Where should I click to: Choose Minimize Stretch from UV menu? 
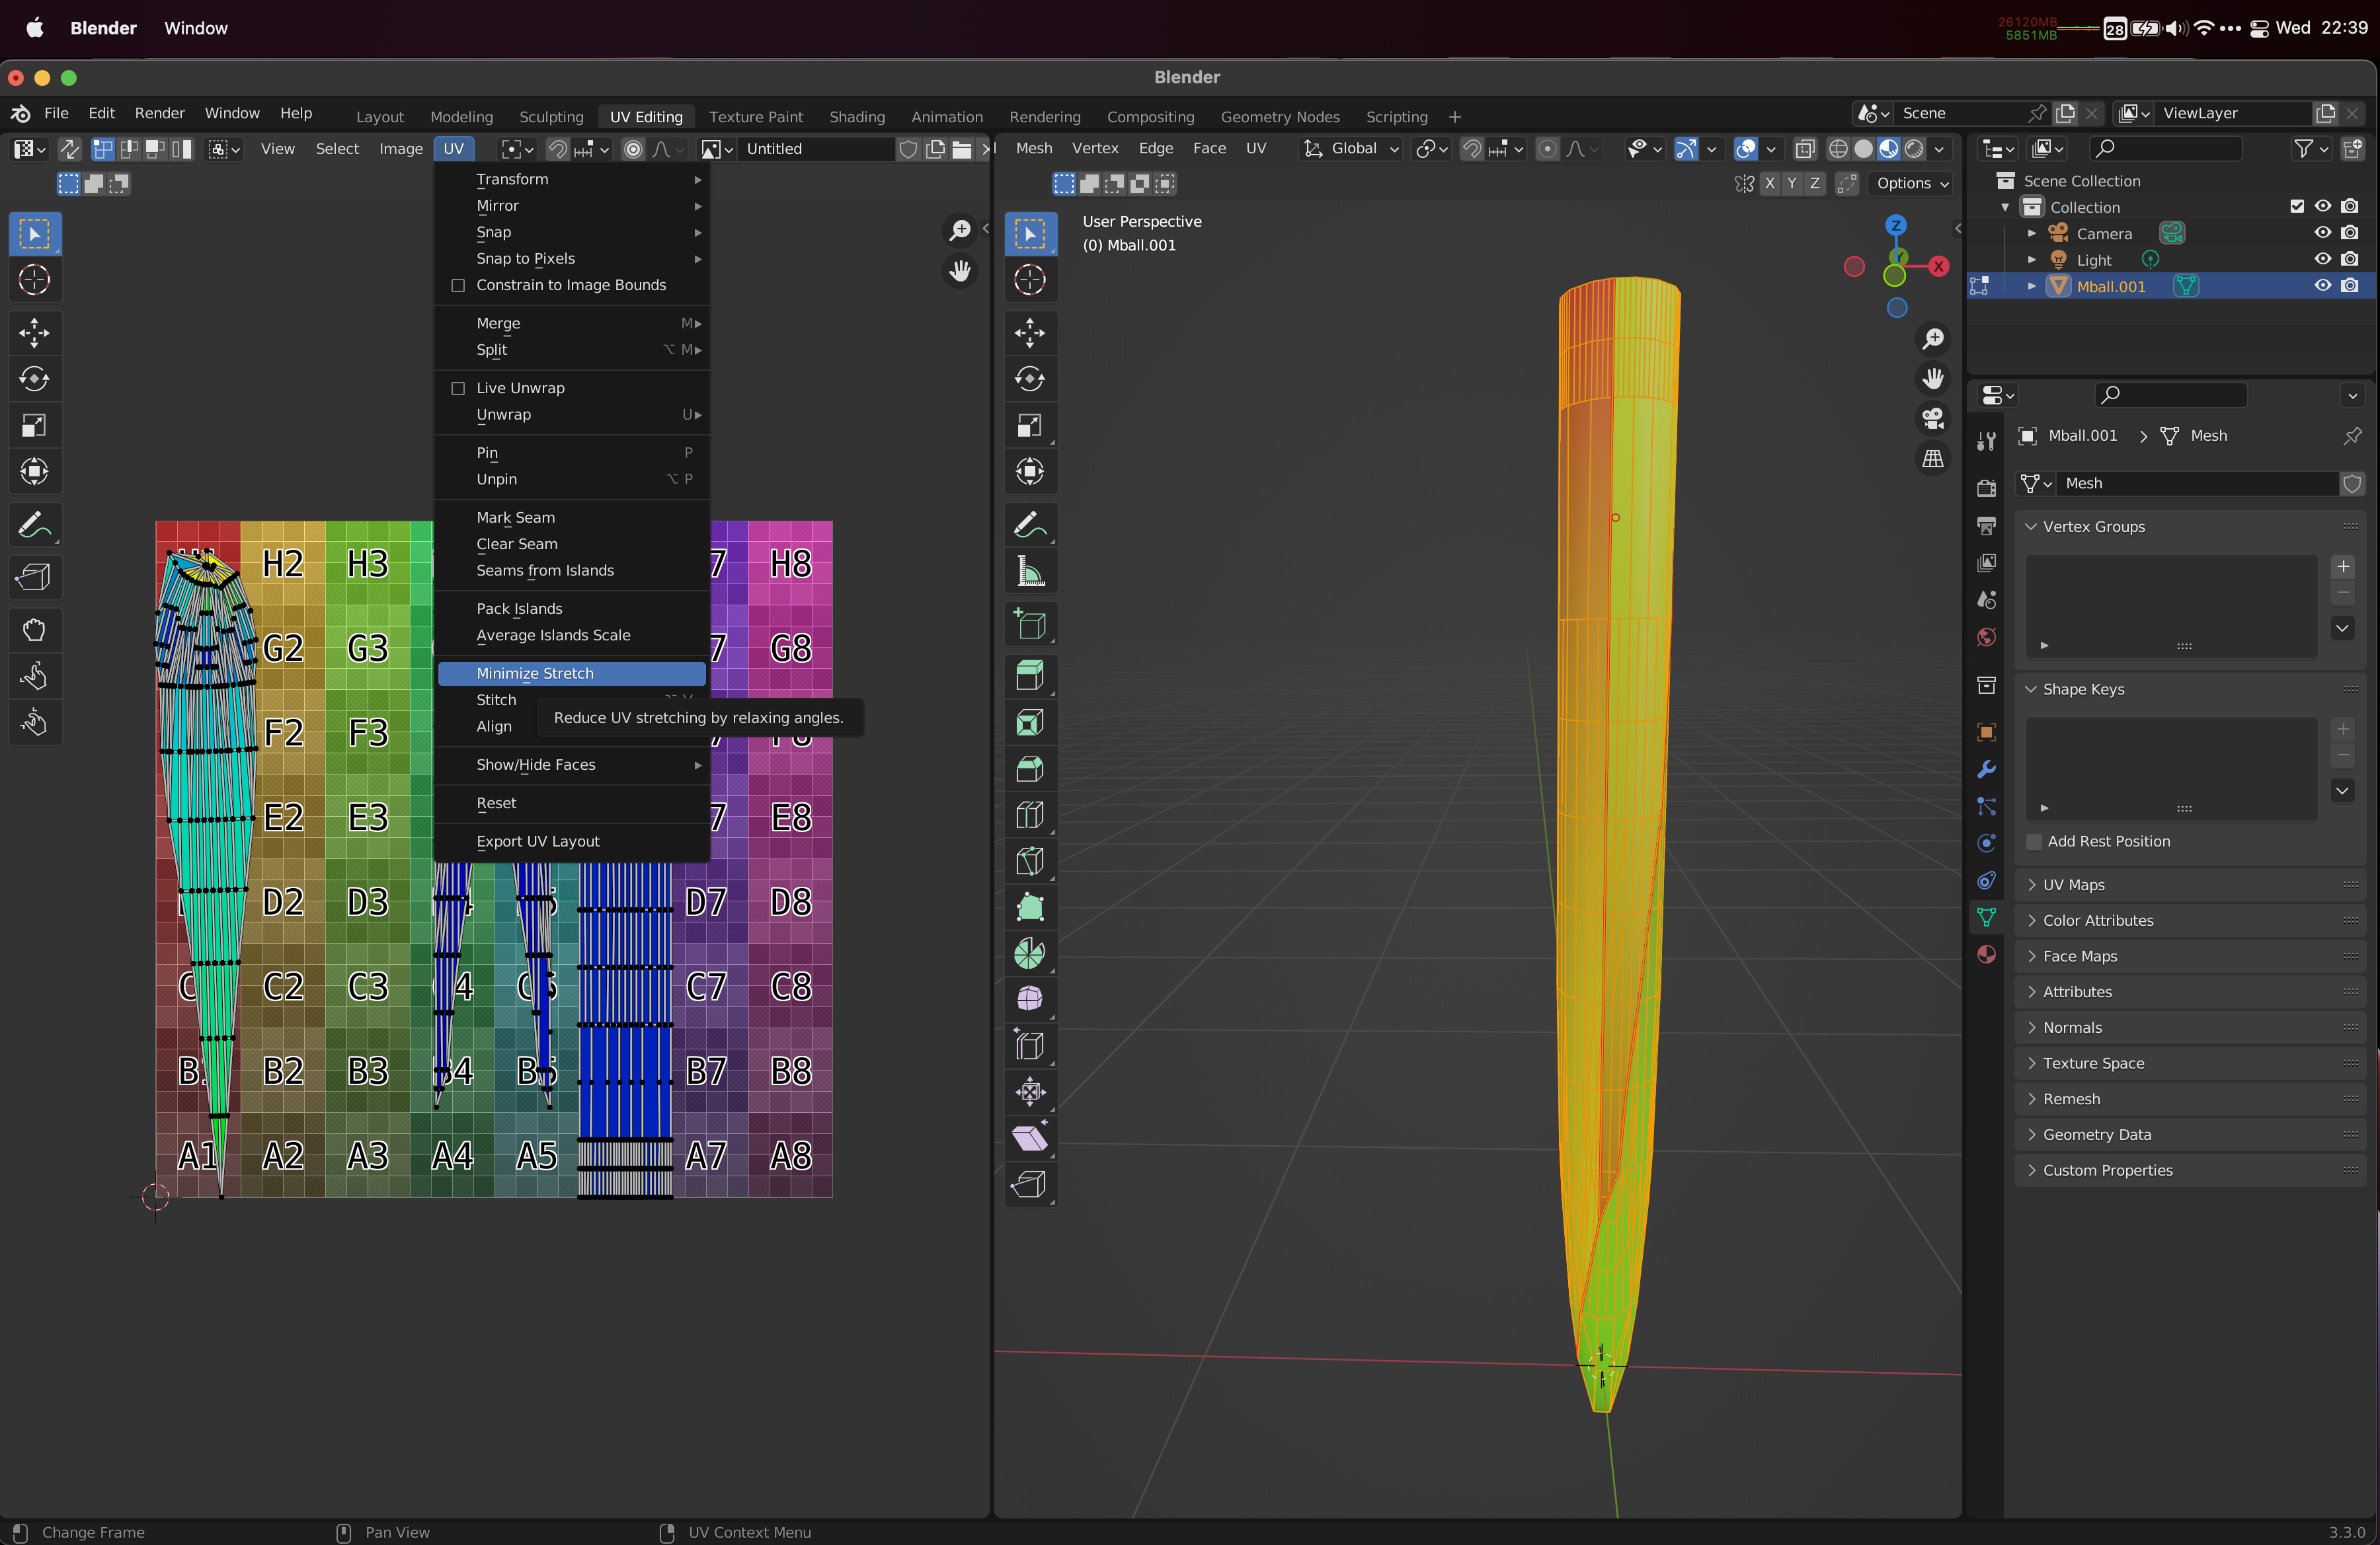tap(571, 673)
